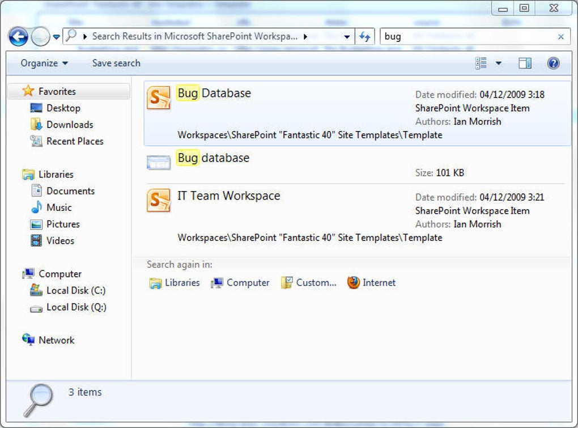Select Favorites in navigation pane
Viewport: 578px width, 428px height.
(x=69, y=91)
